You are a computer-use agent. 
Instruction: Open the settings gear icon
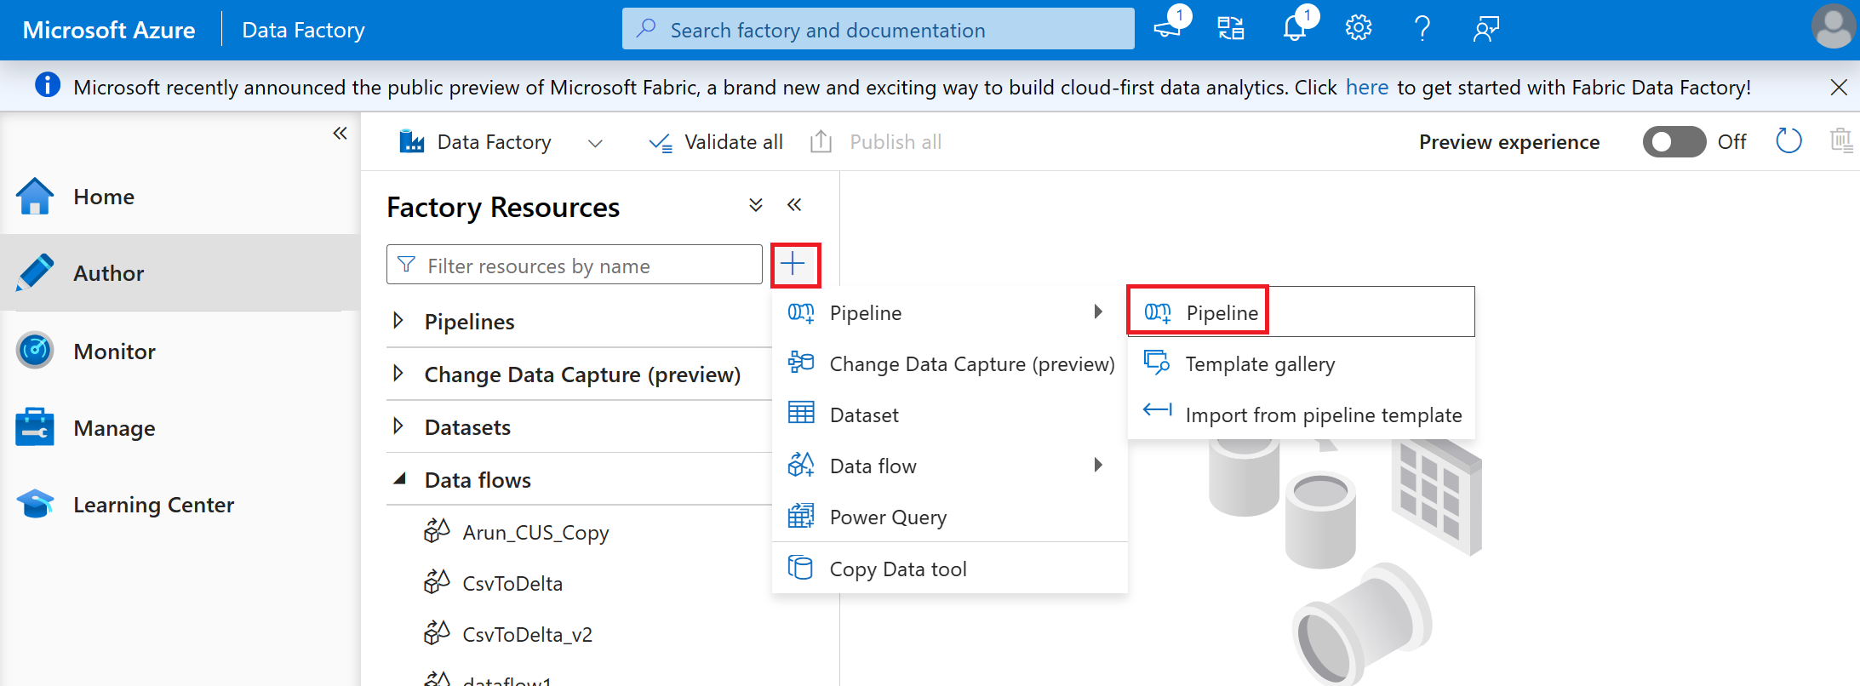[1359, 29]
